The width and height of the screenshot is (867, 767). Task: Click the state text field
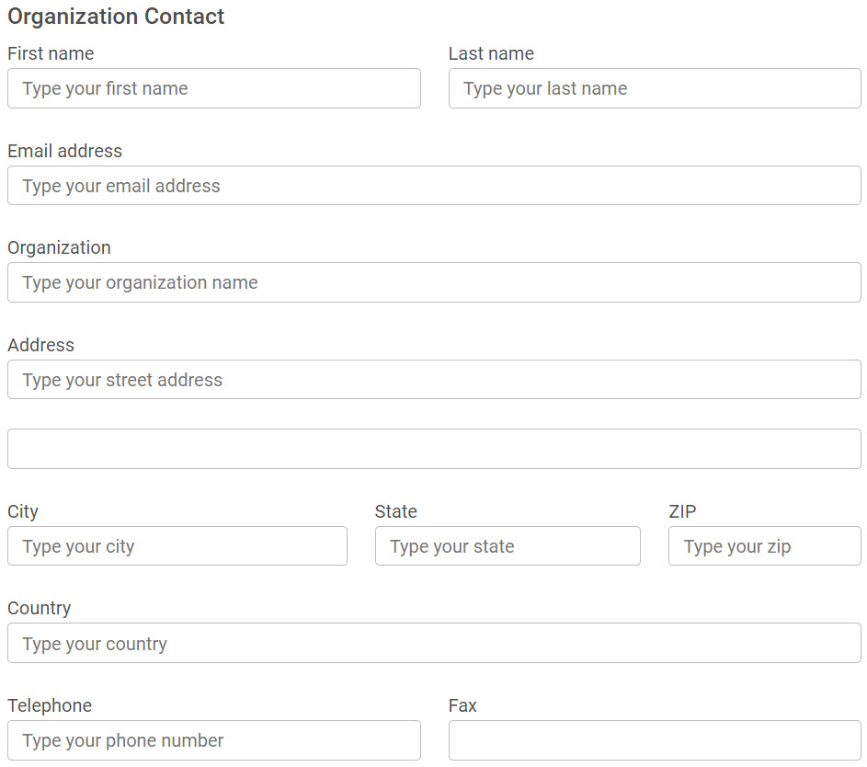[x=508, y=546]
